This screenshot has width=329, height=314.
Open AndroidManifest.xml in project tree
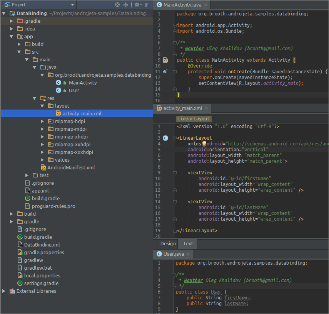pyautogui.click(x=70, y=167)
